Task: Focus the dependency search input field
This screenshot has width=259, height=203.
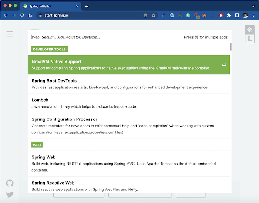Action: click(x=106, y=37)
